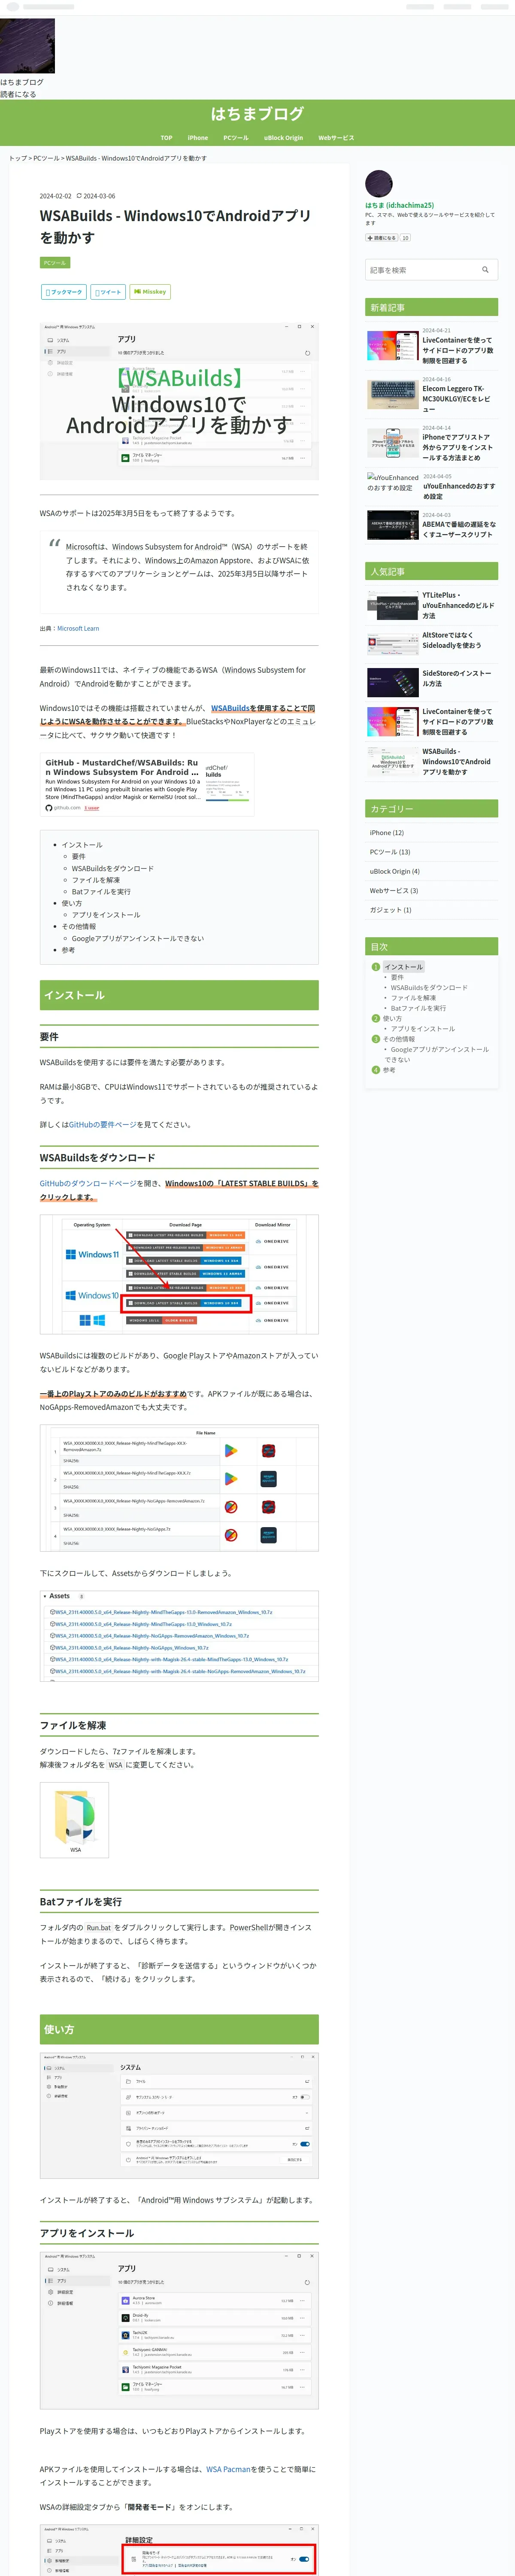Open the Microsoft Learn source link
This screenshot has height=2576, width=515.
pos(78,629)
